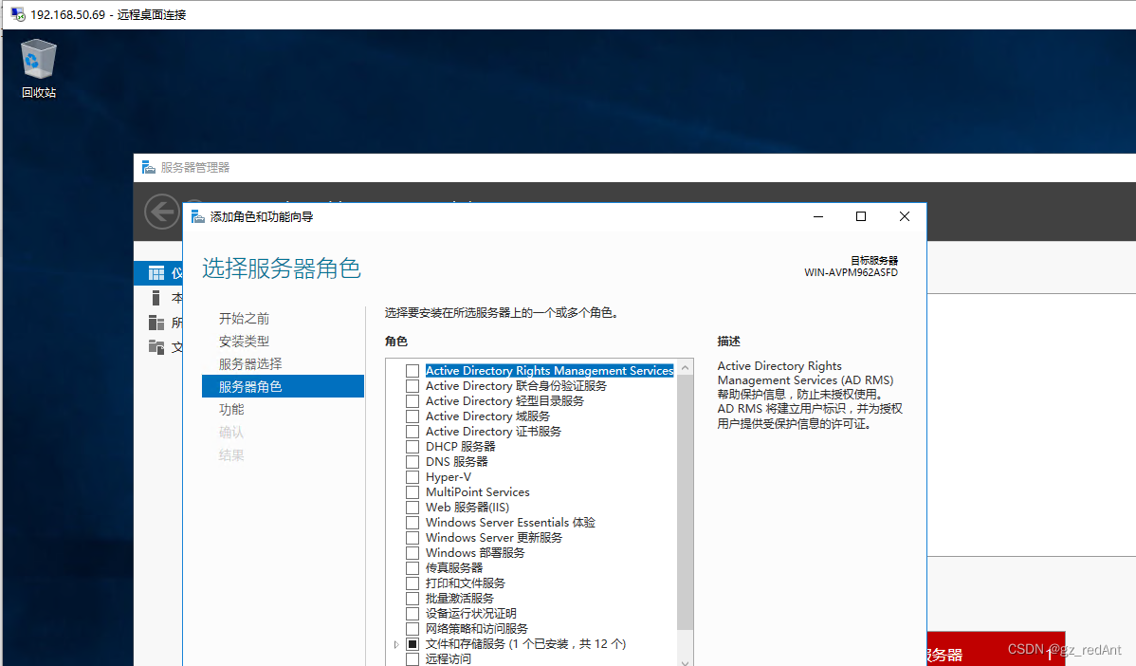Close the Add Roles wizard window
Viewport: 1136px width, 666px height.
[905, 216]
